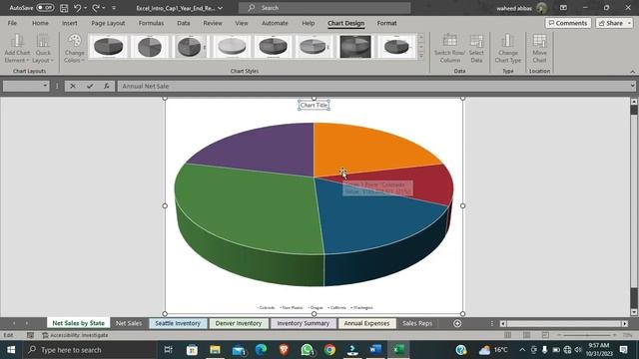Click the Redo arrow icon

coord(96,8)
